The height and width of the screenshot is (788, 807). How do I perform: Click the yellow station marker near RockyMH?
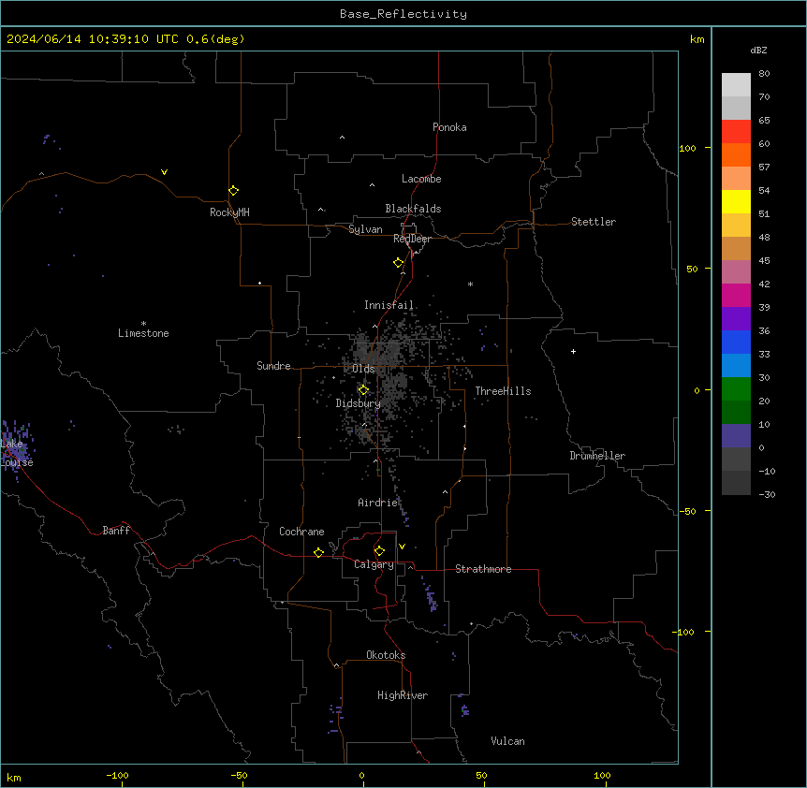coord(233,191)
